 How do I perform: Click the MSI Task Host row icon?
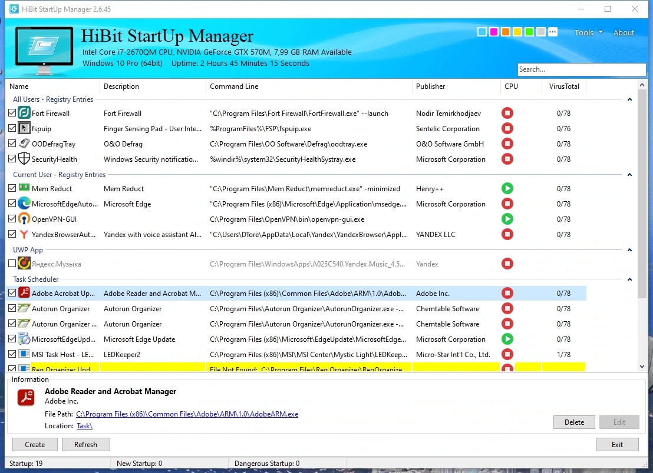(24, 354)
